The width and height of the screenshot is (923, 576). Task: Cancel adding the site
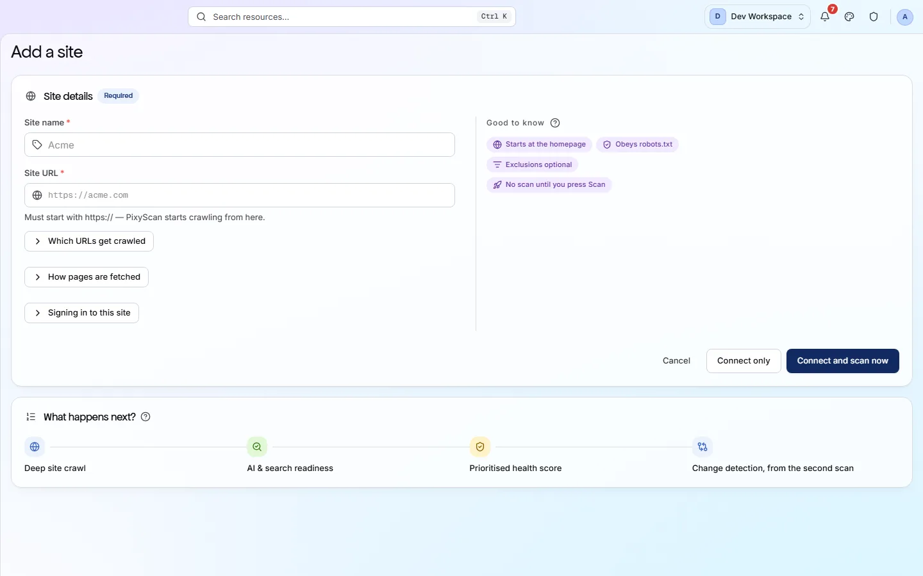click(x=676, y=361)
